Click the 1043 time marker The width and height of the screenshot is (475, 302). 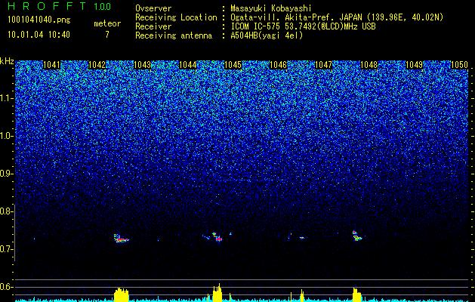(x=142, y=64)
